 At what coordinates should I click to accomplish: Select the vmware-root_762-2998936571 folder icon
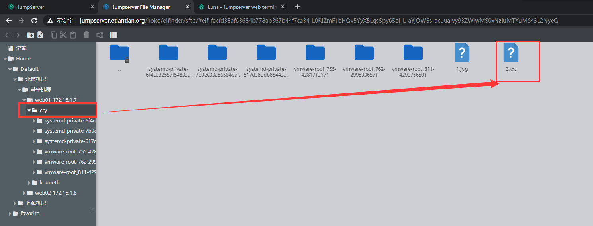click(x=364, y=52)
